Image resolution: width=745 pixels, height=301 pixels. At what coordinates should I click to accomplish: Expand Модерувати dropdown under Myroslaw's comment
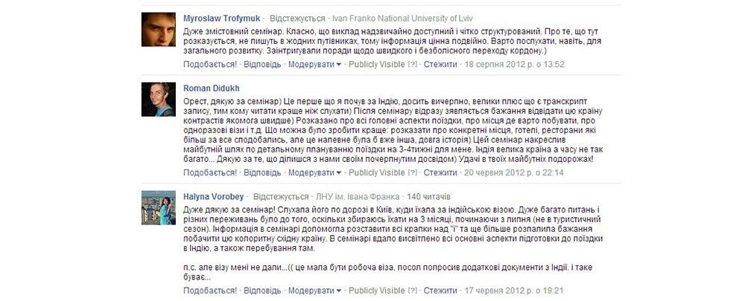[314, 65]
